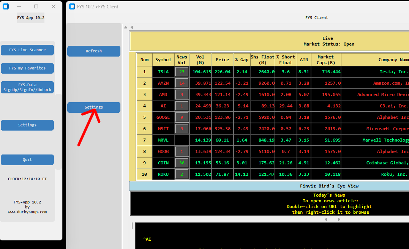
Task: Close the FYS-App launcher window
Action: (x=54, y=6)
